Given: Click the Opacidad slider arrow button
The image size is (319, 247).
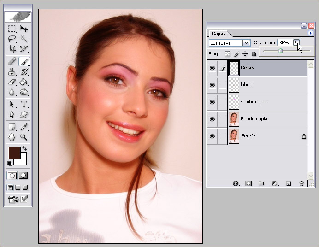Looking at the screenshot, I should [x=296, y=43].
